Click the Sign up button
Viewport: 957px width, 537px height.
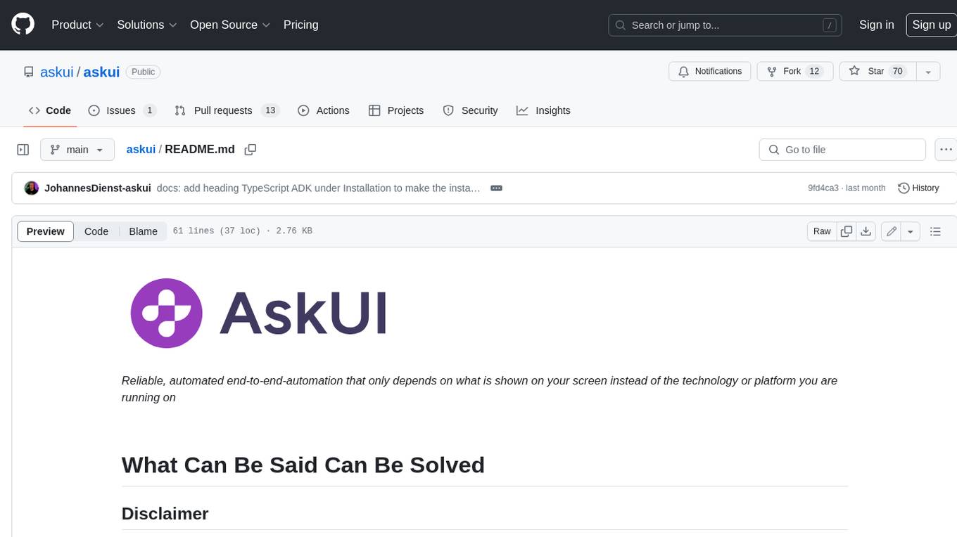931,25
